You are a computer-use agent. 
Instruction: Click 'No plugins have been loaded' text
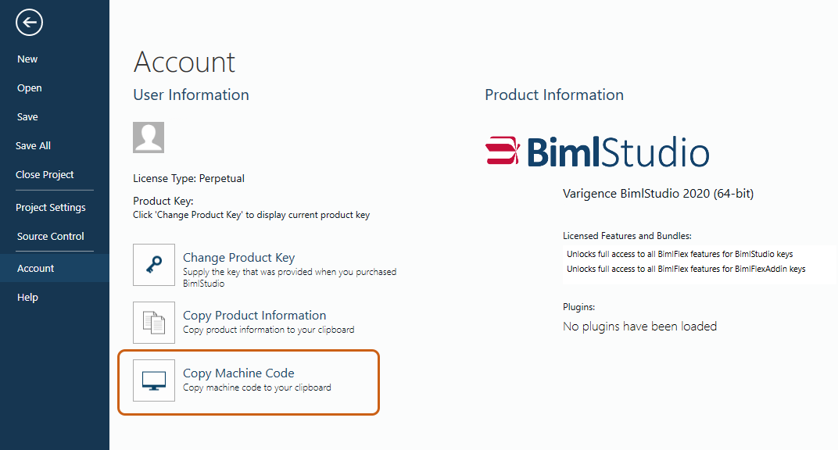pos(639,326)
